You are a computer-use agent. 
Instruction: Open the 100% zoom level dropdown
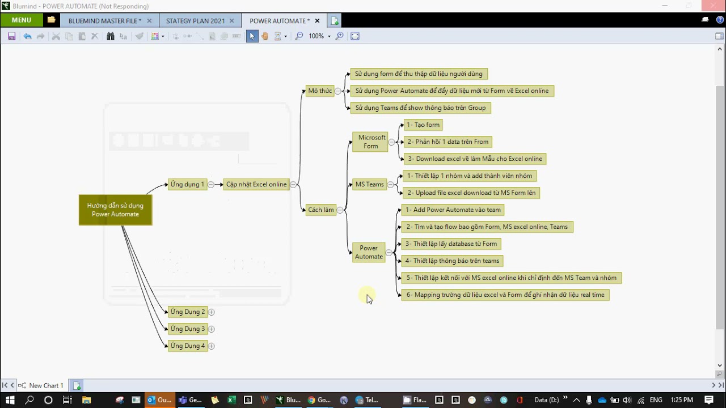[x=320, y=36]
